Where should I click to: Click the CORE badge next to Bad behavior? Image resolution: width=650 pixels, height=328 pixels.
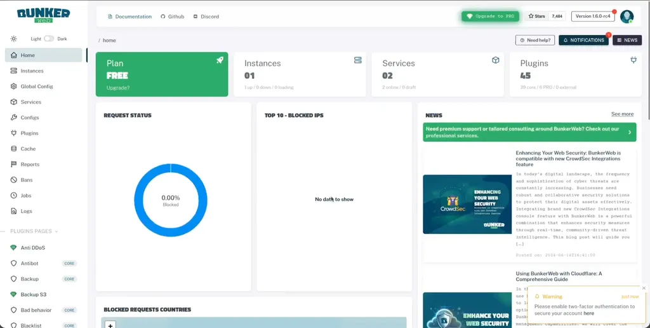[69, 310]
